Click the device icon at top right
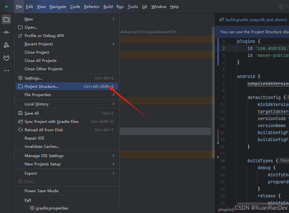Image resolution: width=289 pixels, height=213 pixels. pos(281,6)
